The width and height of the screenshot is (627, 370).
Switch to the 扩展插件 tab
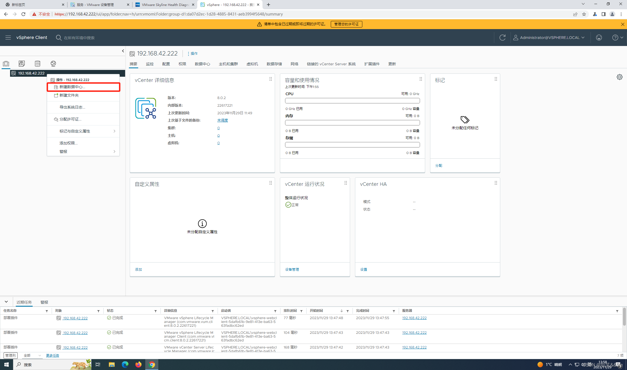tap(372, 64)
